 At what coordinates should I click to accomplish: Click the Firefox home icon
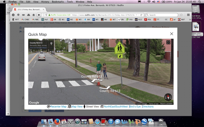34,15
